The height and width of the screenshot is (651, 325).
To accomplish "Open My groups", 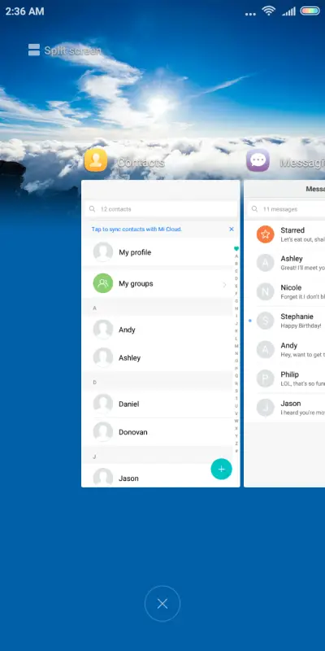I will [x=157, y=283].
